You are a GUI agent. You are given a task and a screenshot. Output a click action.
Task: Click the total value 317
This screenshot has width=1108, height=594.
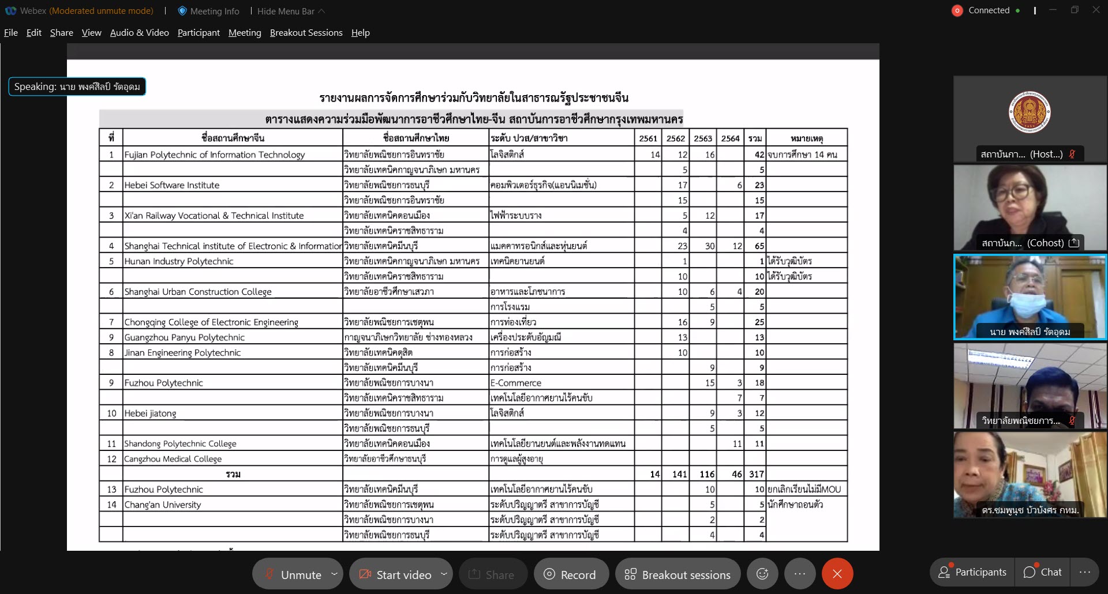(x=757, y=474)
